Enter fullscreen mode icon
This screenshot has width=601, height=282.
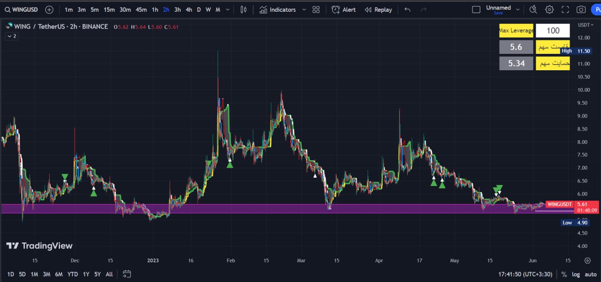point(565,9)
